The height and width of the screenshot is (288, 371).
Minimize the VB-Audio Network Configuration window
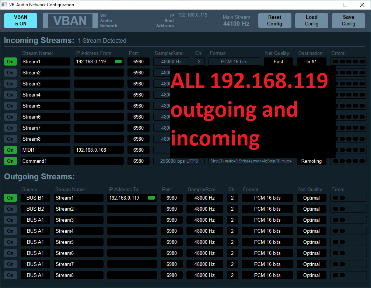[x=329, y=5]
